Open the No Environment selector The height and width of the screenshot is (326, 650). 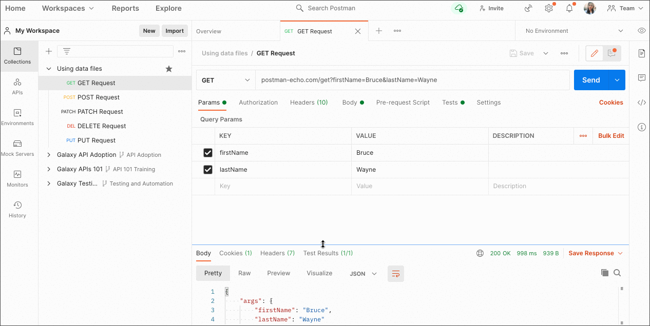pyautogui.click(x=574, y=31)
